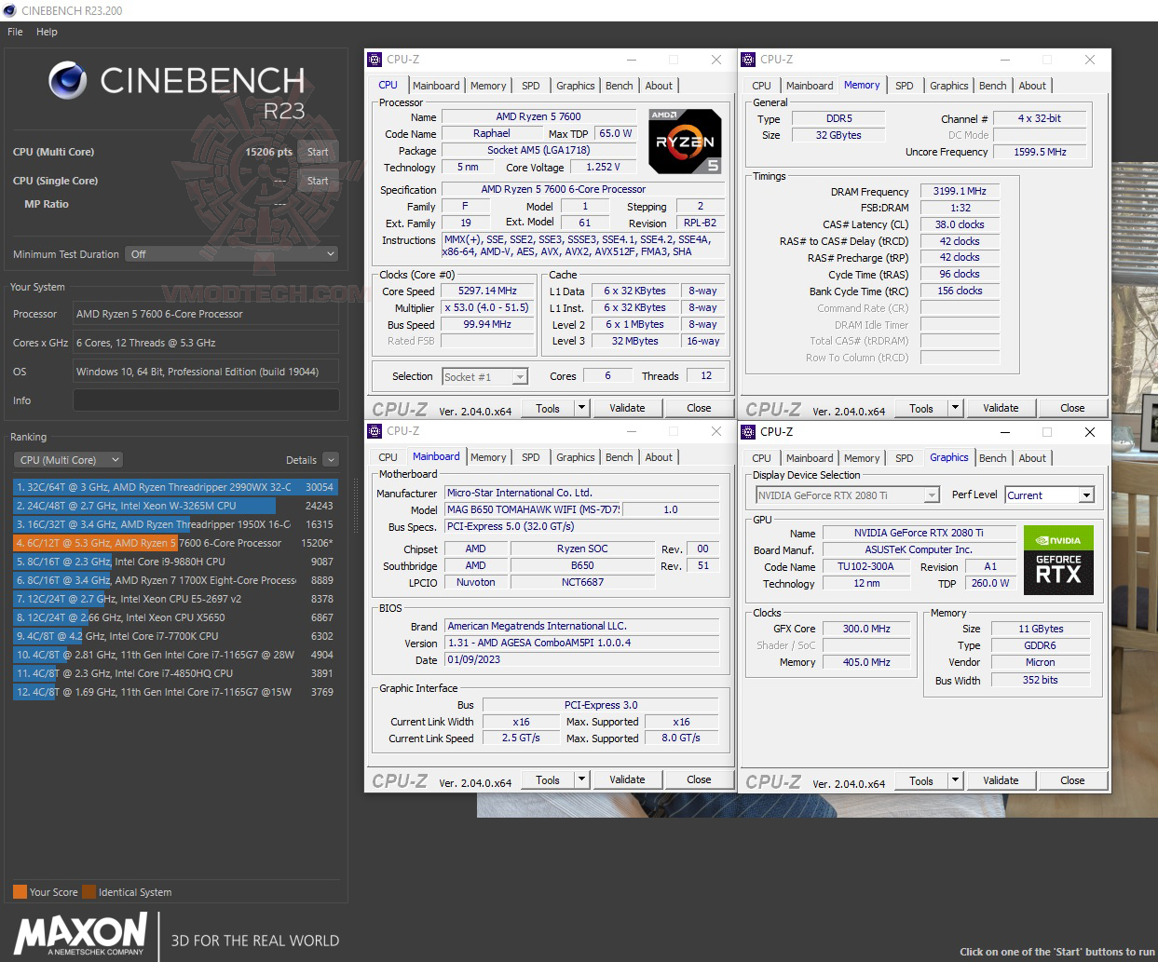1158x962 pixels.
Task: Open the CPU (Multi Core) ranking dropdown
Action: pos(68,459)
